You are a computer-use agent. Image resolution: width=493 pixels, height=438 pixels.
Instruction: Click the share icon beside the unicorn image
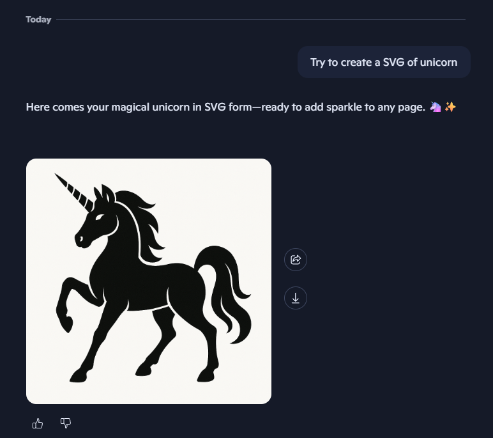296,260
